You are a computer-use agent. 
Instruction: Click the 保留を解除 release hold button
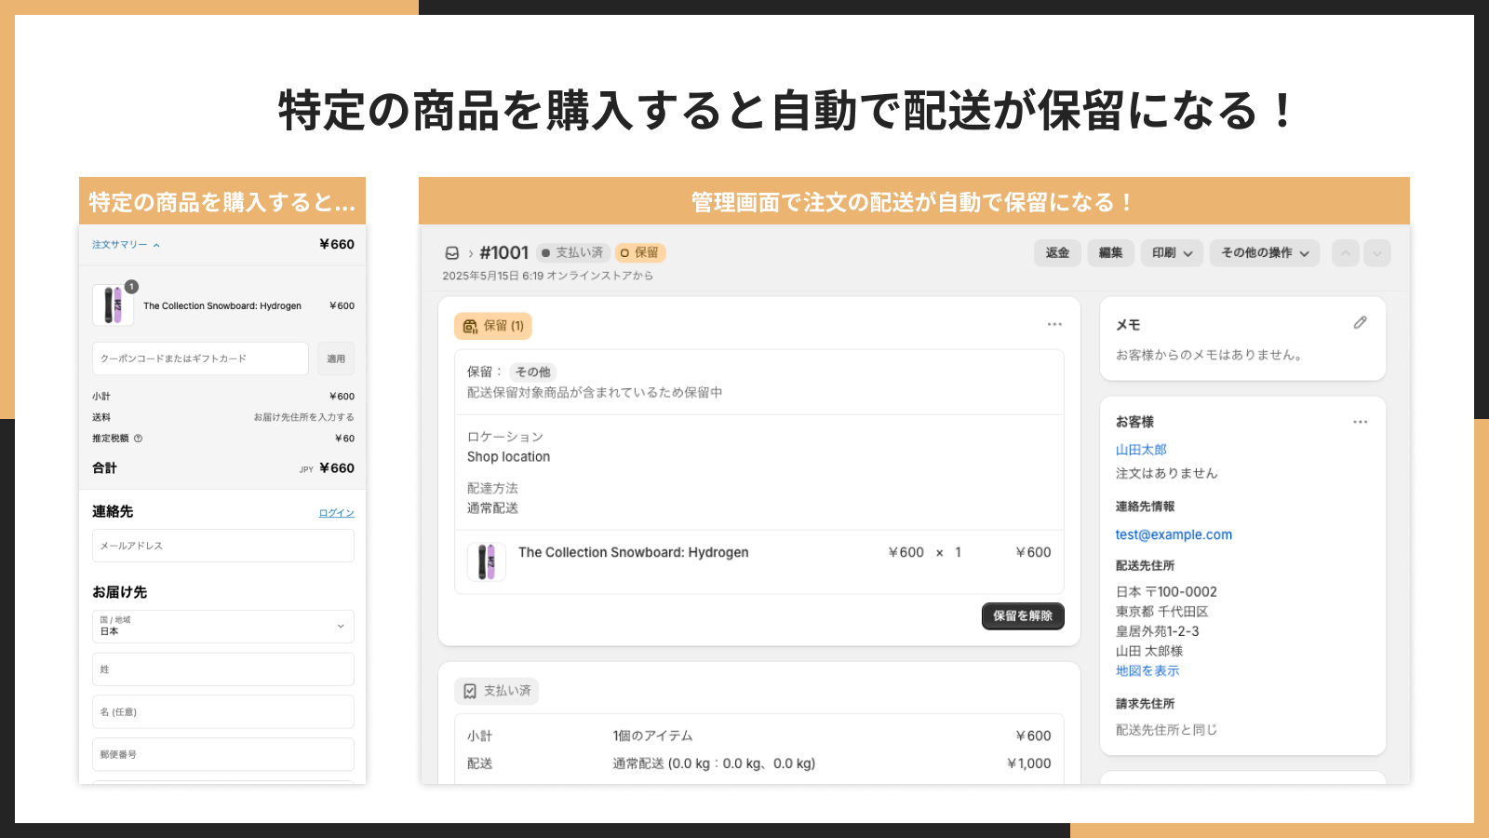point(1023,616)
